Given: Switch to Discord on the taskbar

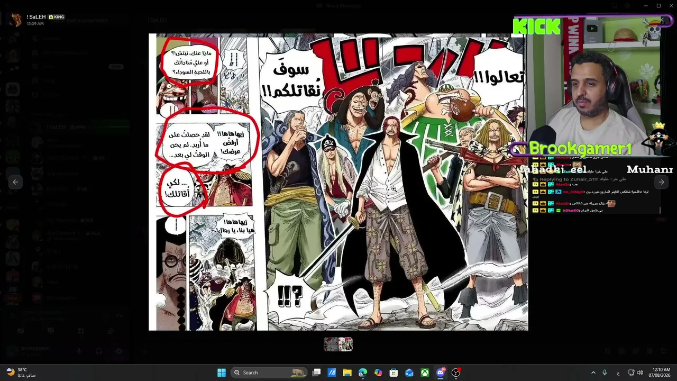Looking at the screenshot, I should pos(441,373).
